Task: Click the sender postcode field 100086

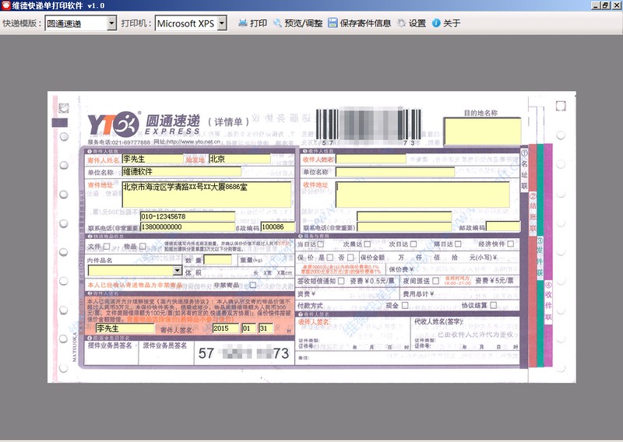Action: (x=278, y=227)
